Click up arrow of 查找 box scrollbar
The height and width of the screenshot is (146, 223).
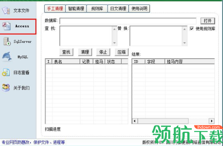coord(115,29)
